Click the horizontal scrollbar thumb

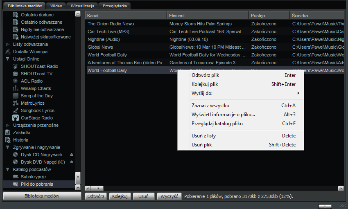click(x=97, y=189)
